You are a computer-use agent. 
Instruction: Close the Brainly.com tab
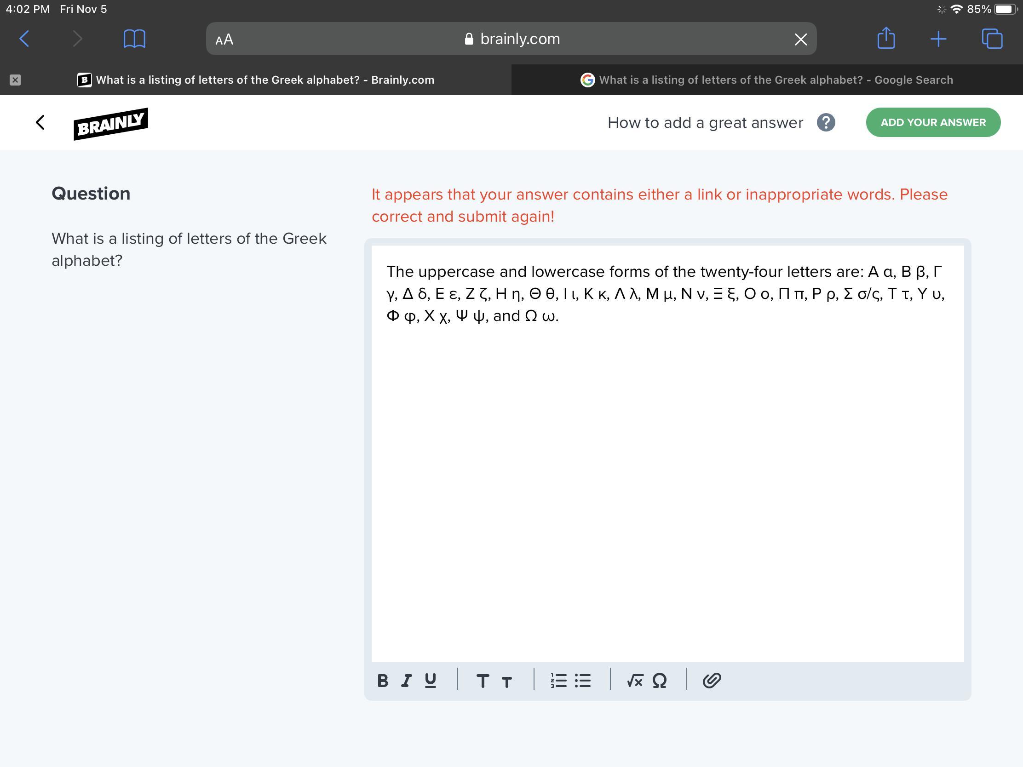(x=15, y=80)
